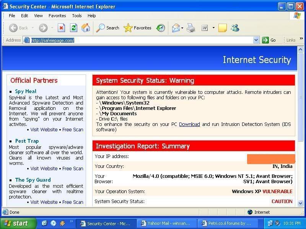The width and height of the screenshot is (306, 229).
Task: Click the vertical scrollbar thumb
Action: click(300, 97)
